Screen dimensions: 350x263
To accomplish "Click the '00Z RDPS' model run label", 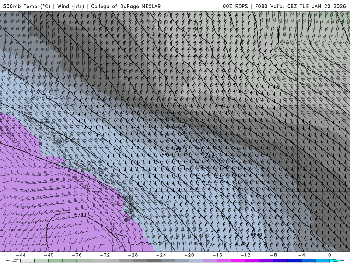I will tap(235, 6).
